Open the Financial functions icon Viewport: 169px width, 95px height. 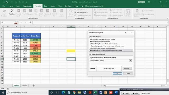[25, 11]
